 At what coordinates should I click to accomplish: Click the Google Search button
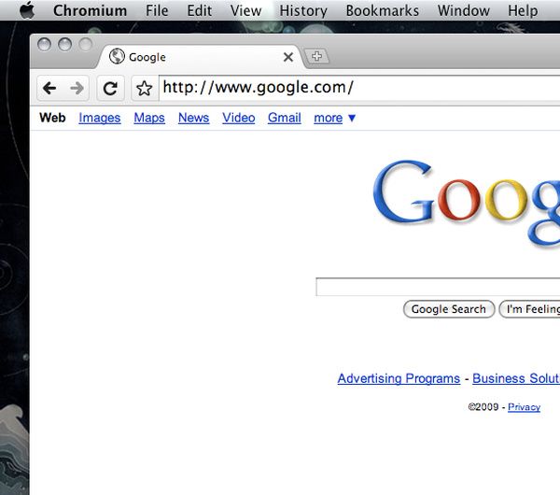click(449, 309)
